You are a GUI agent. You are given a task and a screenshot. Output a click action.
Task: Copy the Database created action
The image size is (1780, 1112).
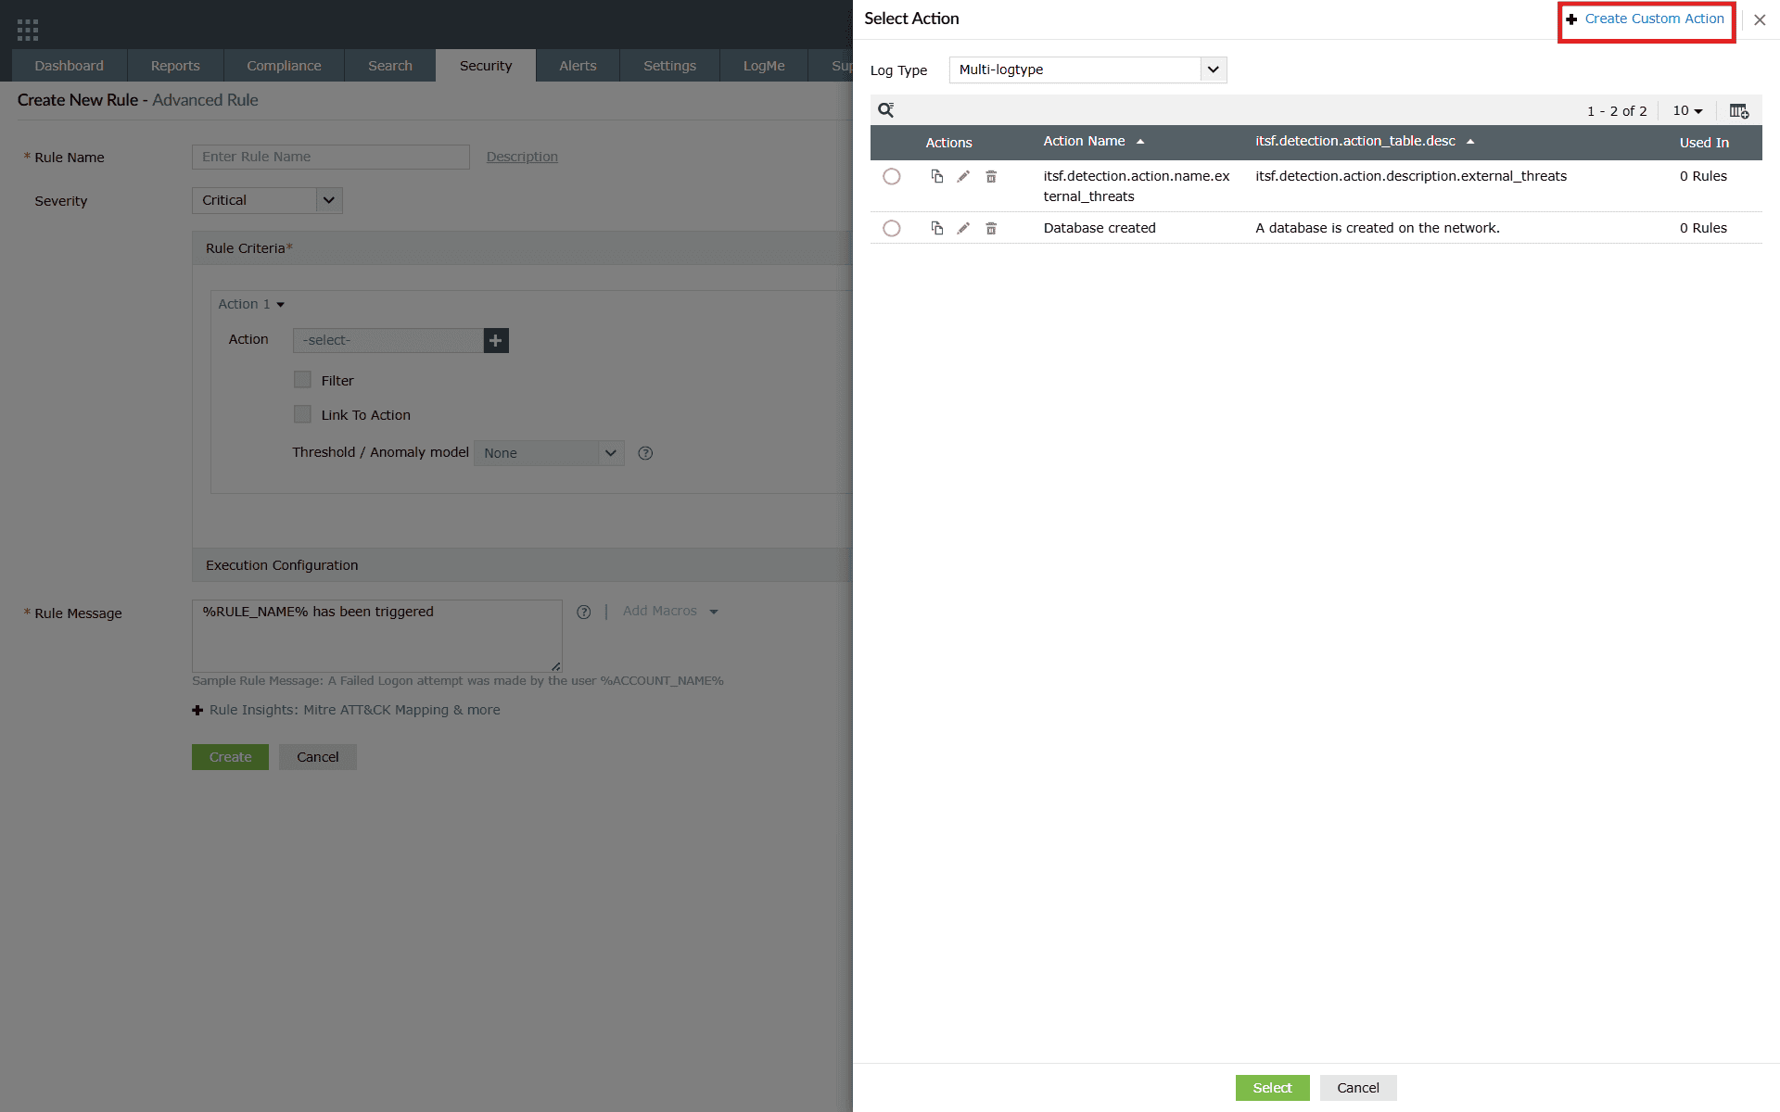[936, 228]
